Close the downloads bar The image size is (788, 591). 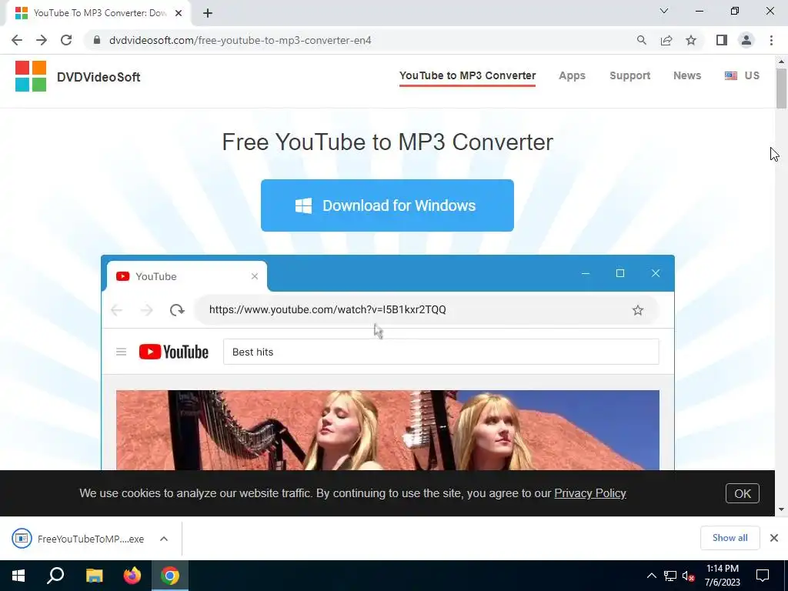point(774,538)
